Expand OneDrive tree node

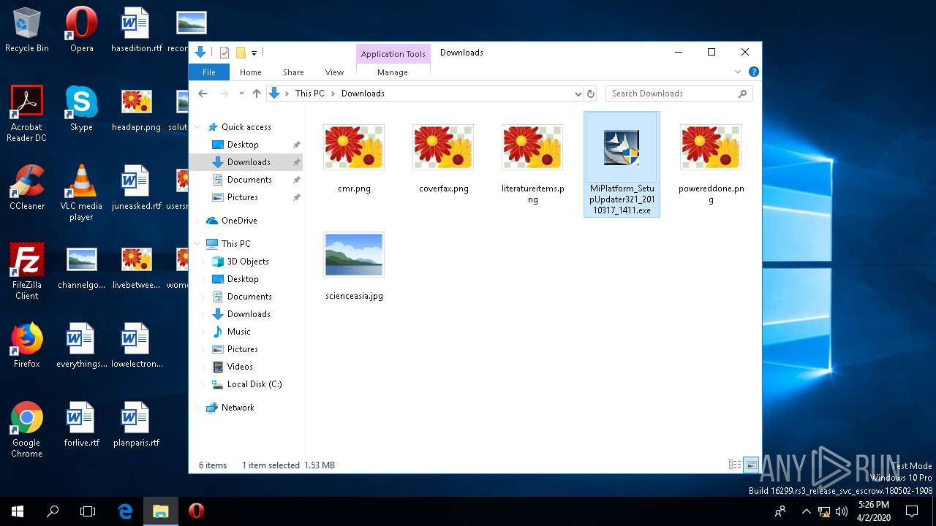[198, 221]
